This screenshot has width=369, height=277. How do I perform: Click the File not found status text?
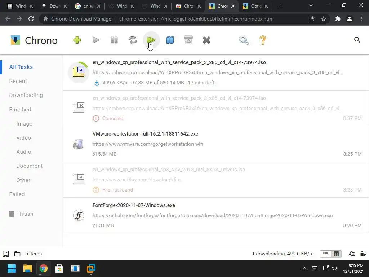pyautogui.click(x=117, y=190)
